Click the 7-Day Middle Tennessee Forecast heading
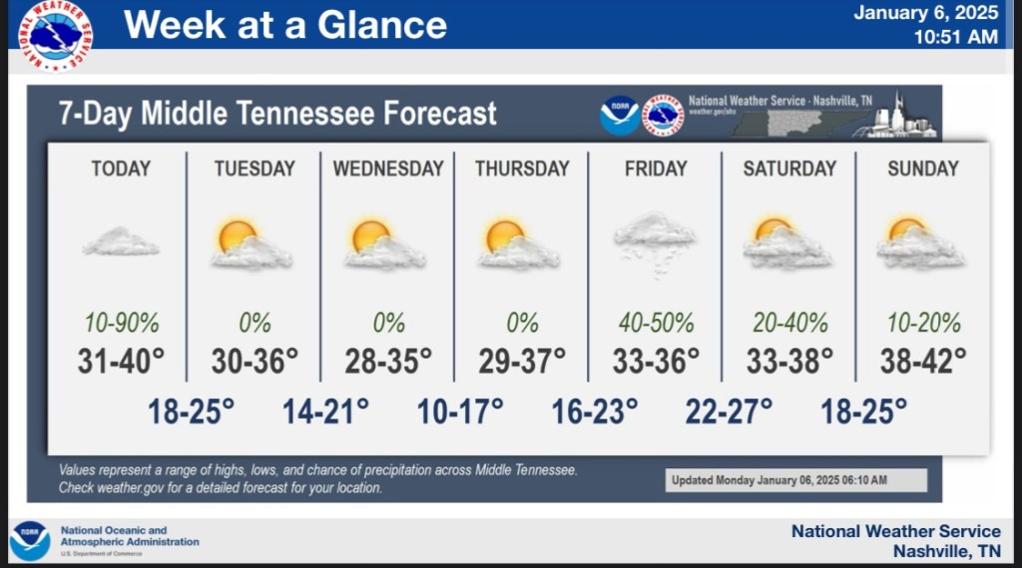 [x=277, y=113]
